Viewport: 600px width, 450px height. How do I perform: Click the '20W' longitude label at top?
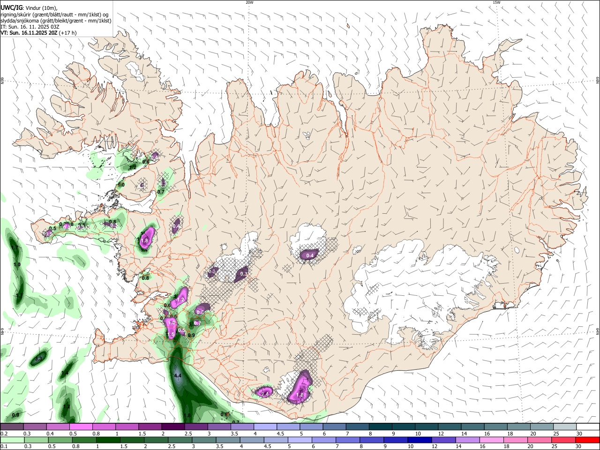tap(249, 2)
